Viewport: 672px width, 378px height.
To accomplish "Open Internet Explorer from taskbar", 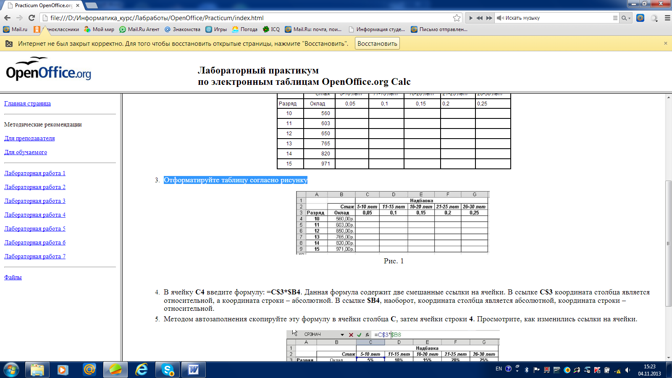I will (142, 370).
